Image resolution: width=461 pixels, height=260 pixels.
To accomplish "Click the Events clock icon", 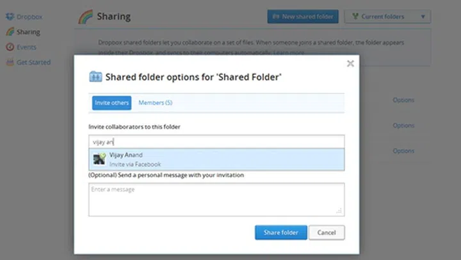I will click(x=10, y=47).
